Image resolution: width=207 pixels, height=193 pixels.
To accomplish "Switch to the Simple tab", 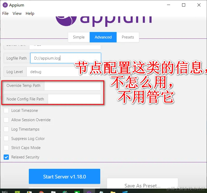I will tap(79, 37).
